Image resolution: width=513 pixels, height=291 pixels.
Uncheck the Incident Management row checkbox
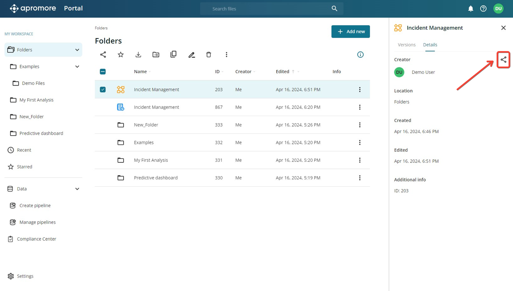(x=103, y=89)
